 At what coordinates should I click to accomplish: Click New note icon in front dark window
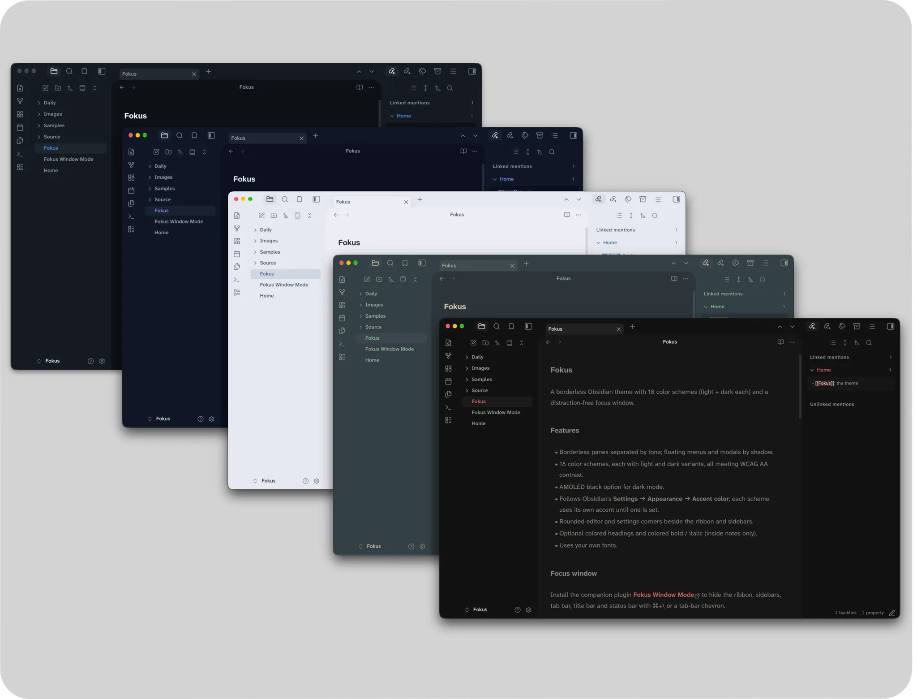click(473, 343)
